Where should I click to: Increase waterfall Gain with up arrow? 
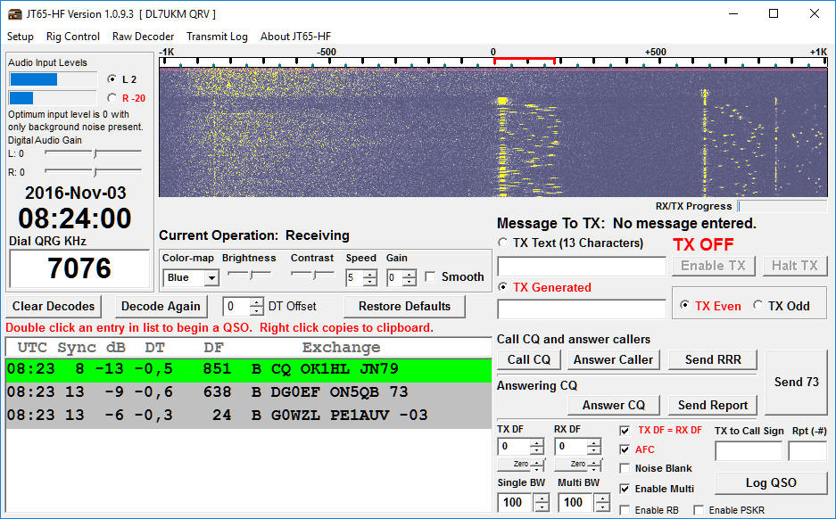coord(409,274)
